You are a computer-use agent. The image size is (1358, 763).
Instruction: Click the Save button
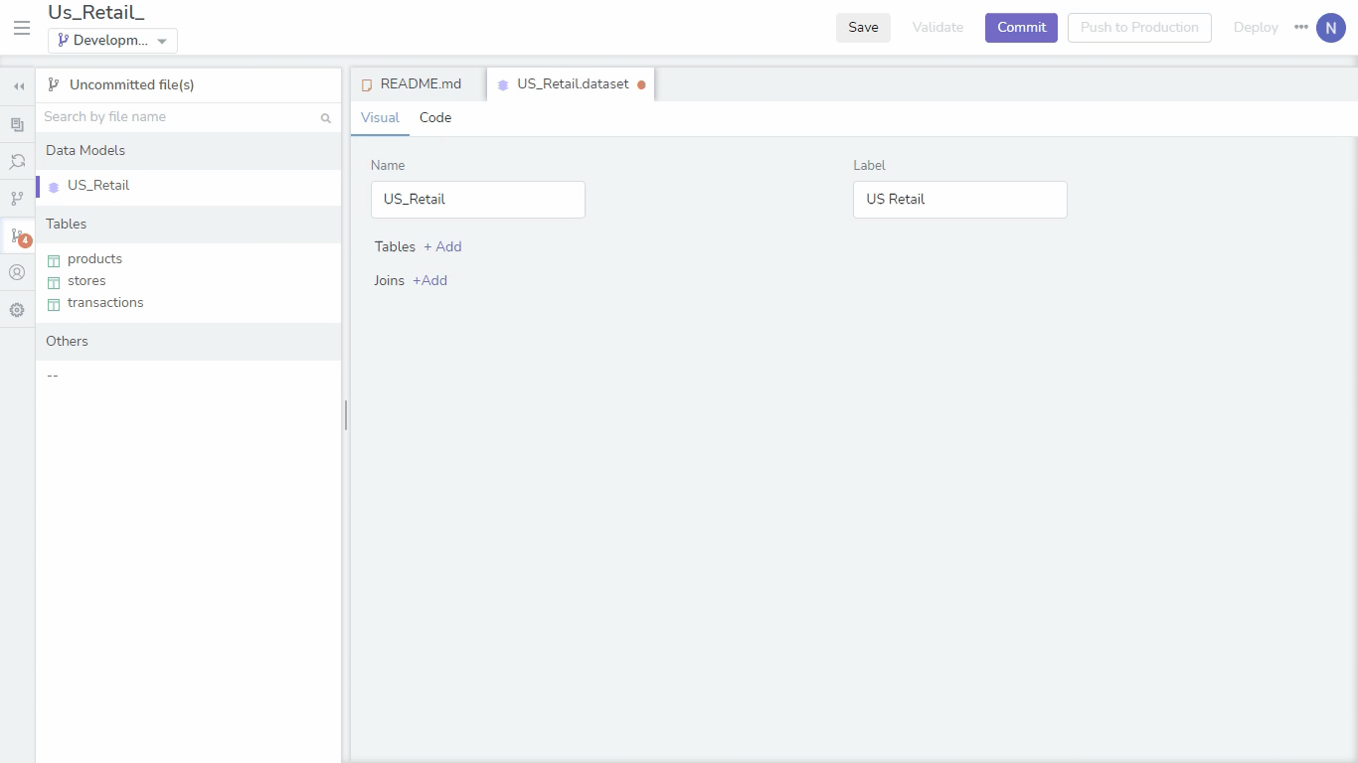pos(863,28)
